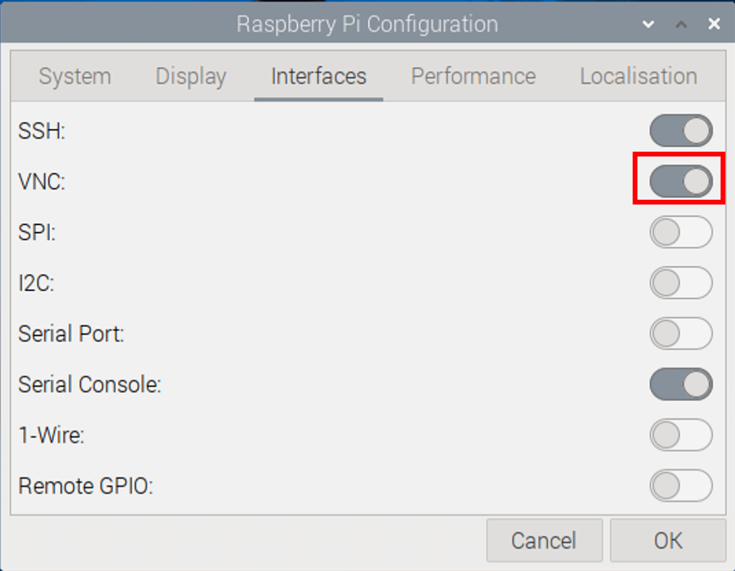This screenshot has height=571, width=735.
Task: Open the Localisation tab
Action: pyautogui.click(x=638, y=76)
